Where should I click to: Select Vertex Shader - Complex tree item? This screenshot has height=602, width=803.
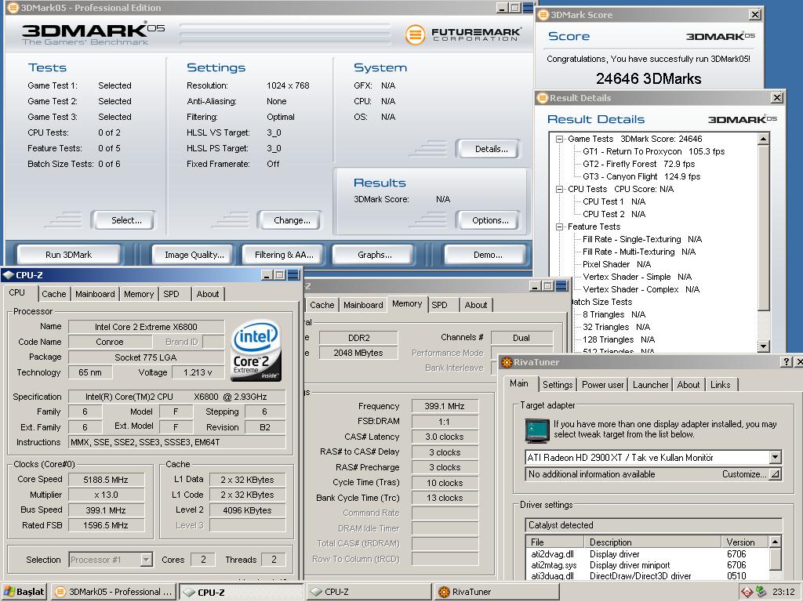(641, 289)
